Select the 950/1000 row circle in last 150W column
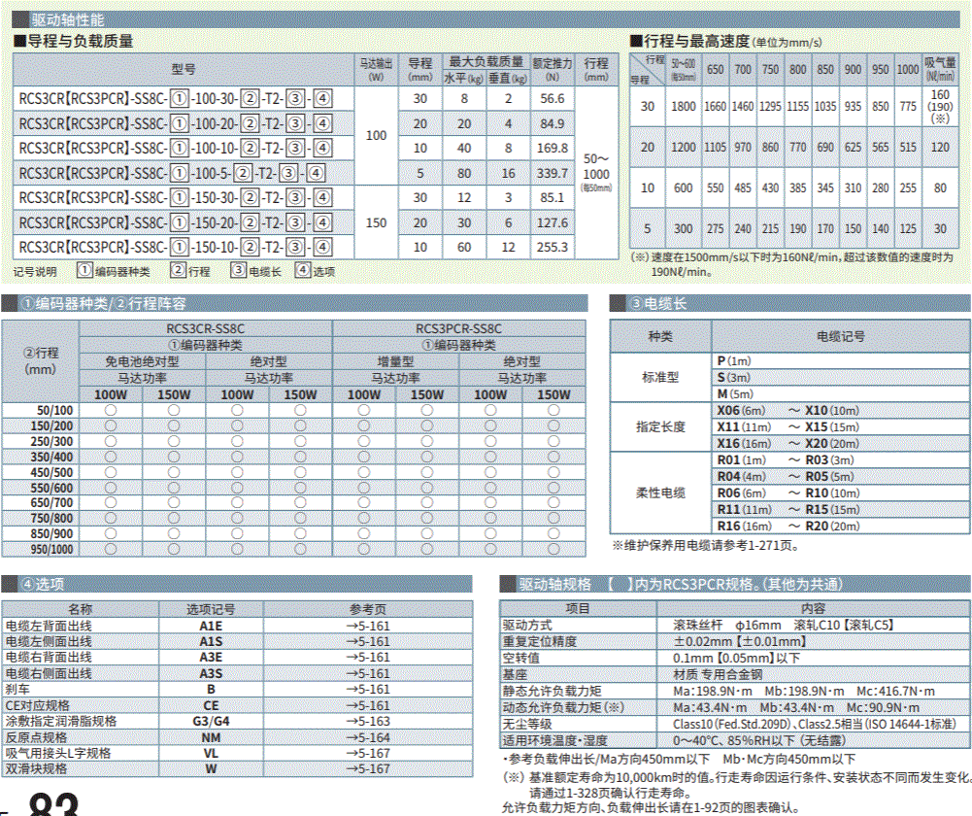Screen dimensions: 972x816 tap(553, 550)
